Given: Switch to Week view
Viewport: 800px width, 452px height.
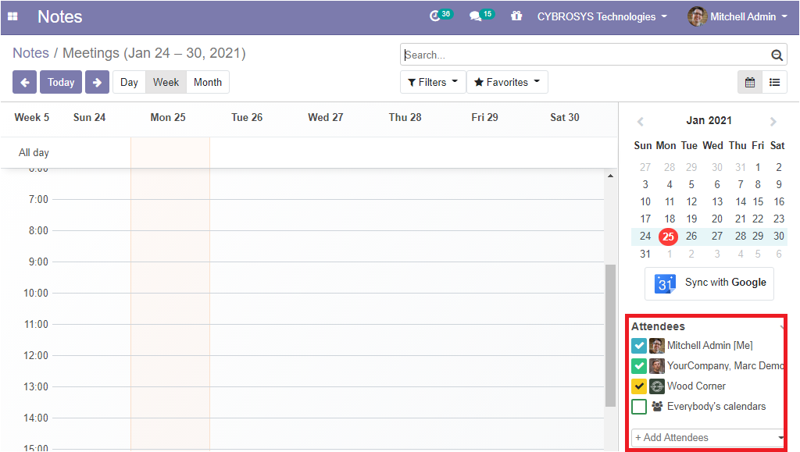Looking at the screenshot, I should pyautogui.click(x=166, y=82).
